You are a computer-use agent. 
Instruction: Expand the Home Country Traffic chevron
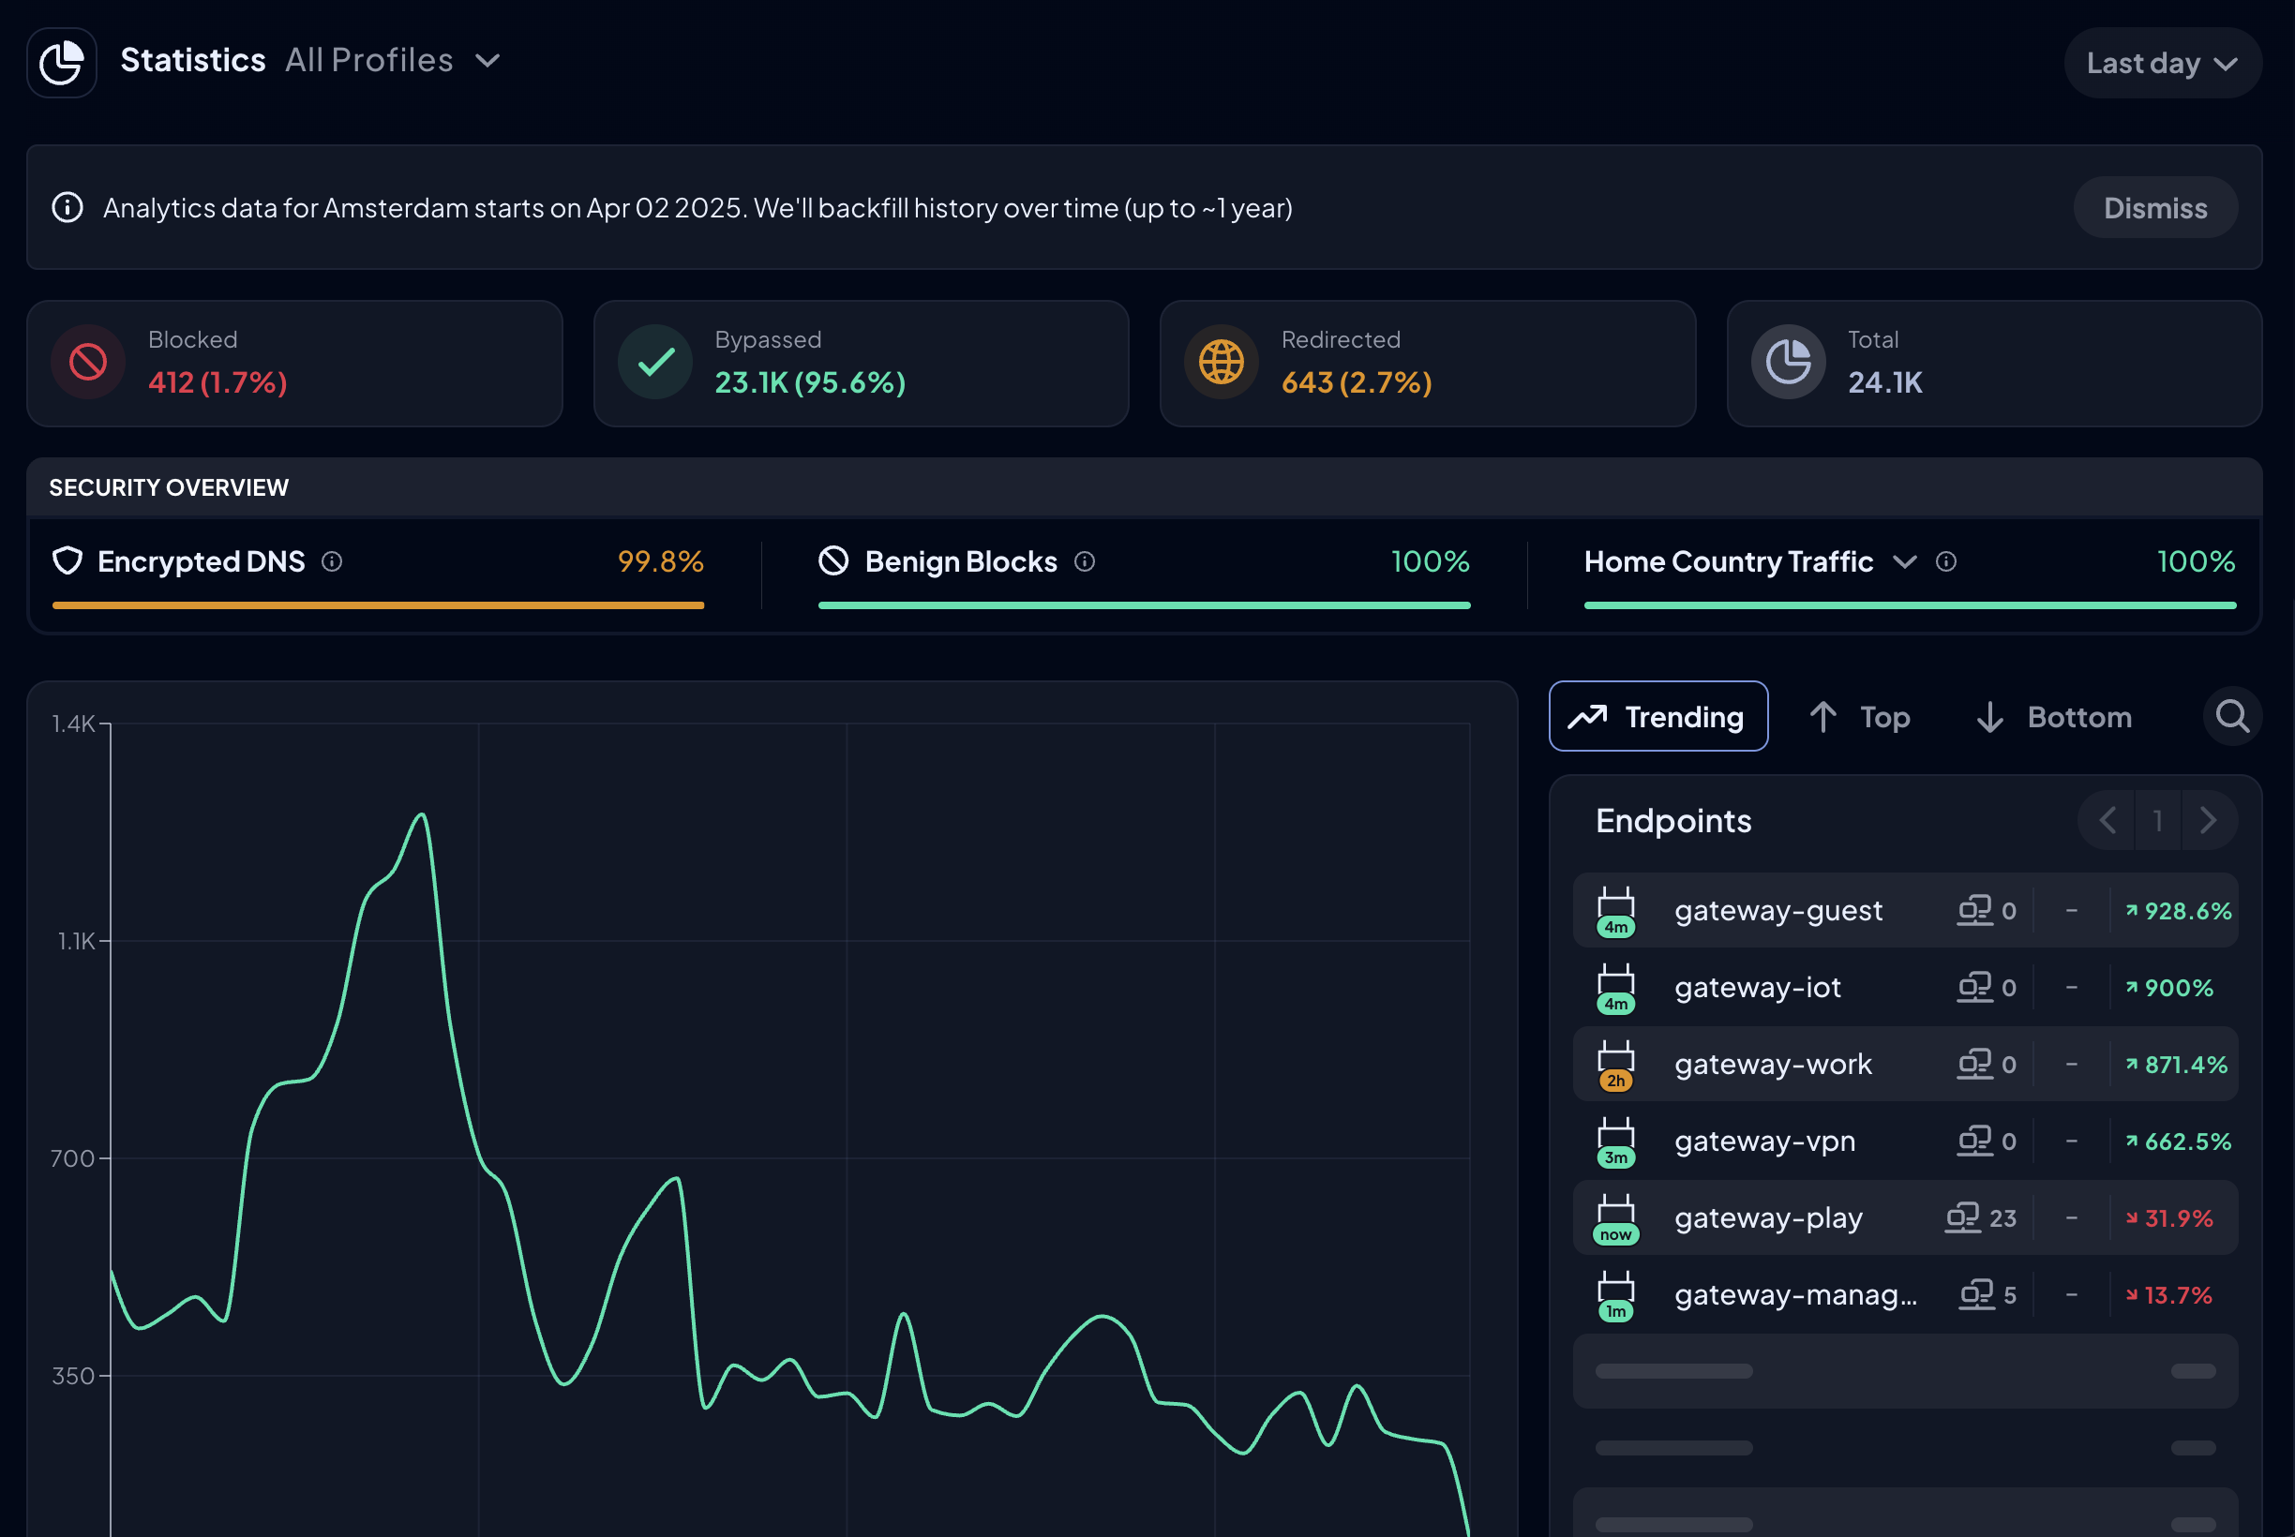pyautogui.click(x=1905, y=561)
